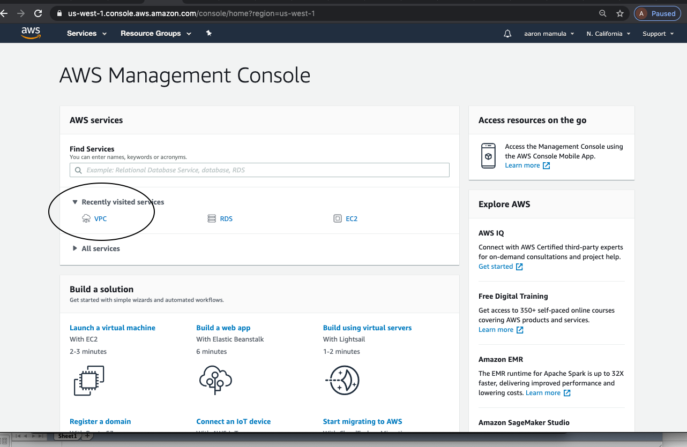The height and width of the screenshot is (447, 687).
Task: Click the Explore AWS heading
Action: tap(504, 204)
